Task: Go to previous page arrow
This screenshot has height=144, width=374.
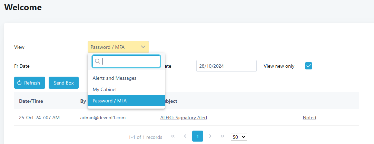Action: click(185, 136)
